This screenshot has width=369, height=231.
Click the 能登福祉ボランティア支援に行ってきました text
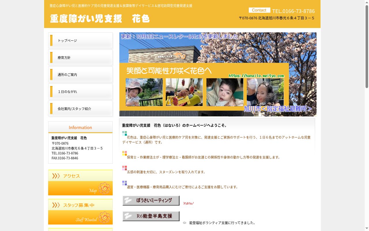pyautogui.click(x=222, y=223)
